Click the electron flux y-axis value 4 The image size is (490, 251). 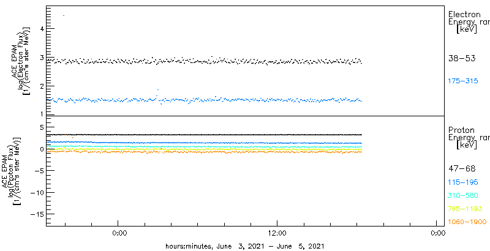coord(41,29)
